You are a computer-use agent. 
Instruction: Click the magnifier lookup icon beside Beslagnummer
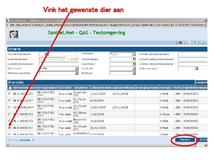(x=76, y=59)
